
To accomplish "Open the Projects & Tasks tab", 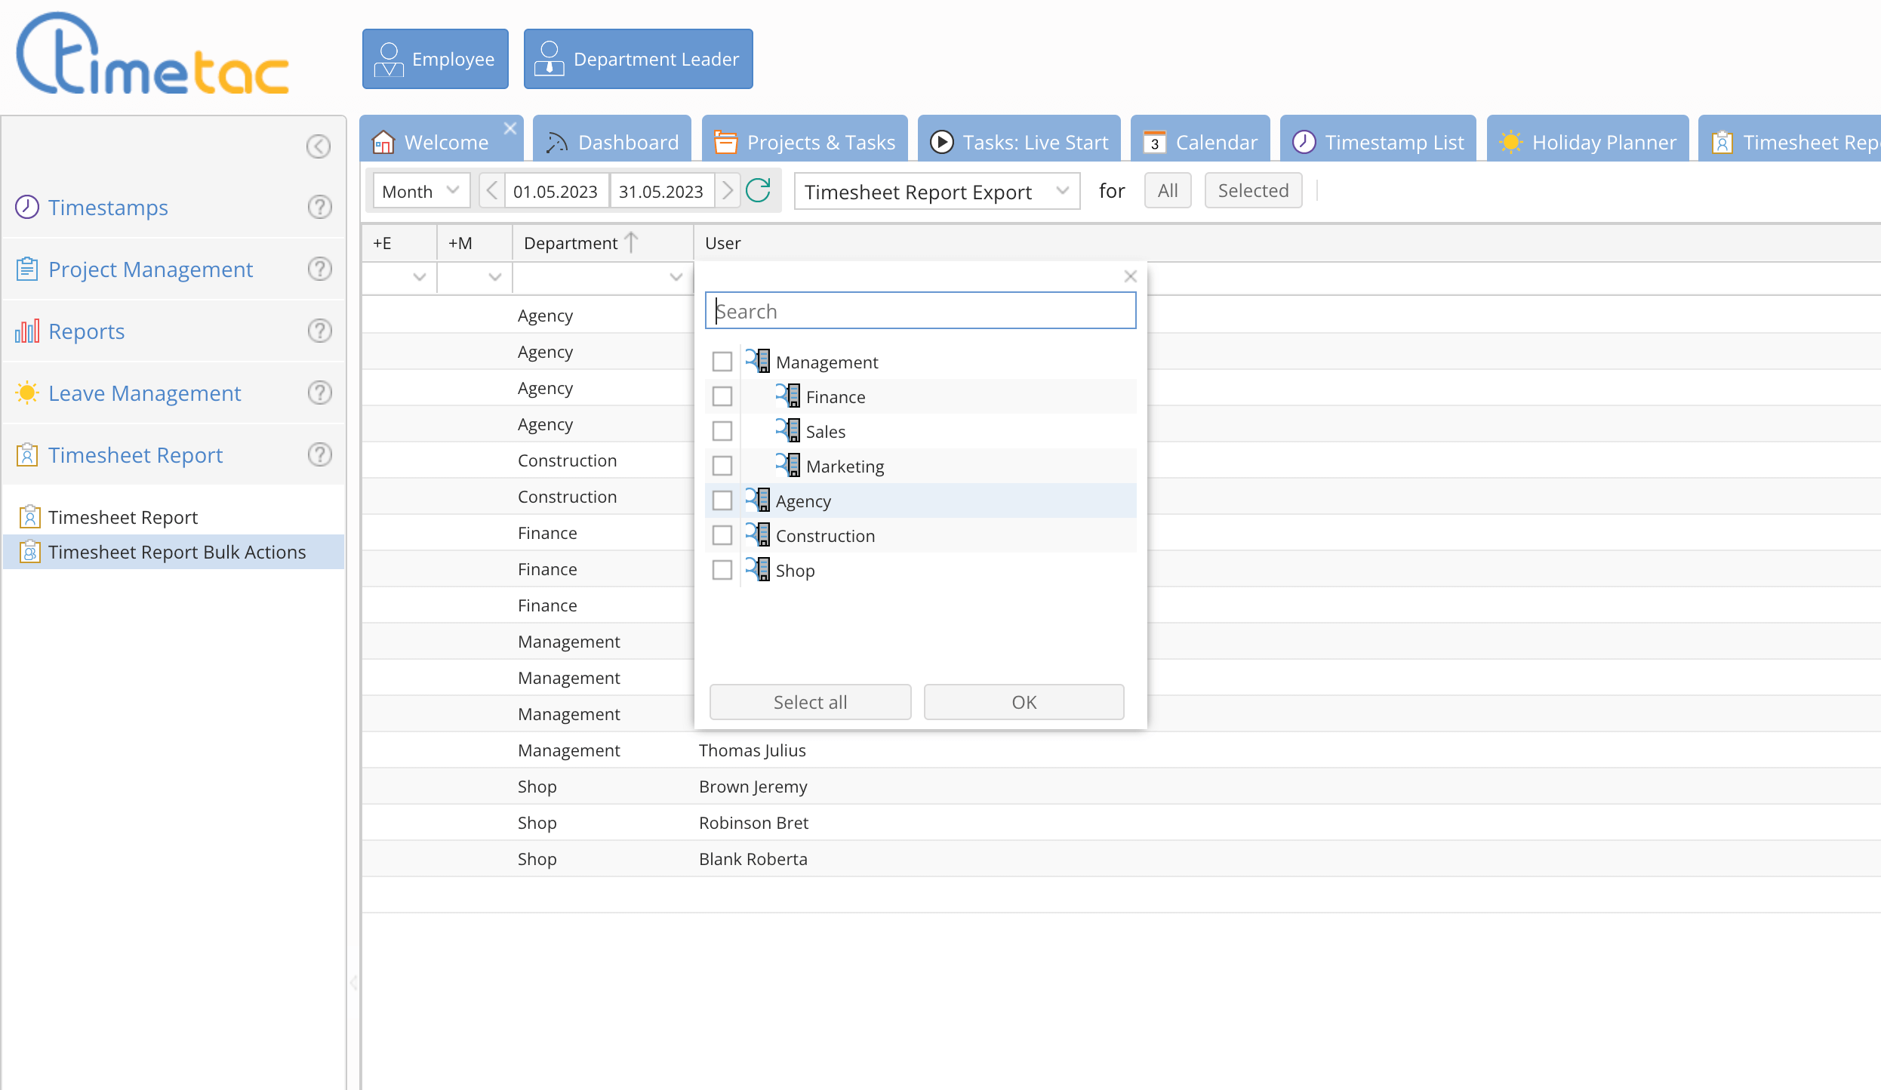I will click(805, 142).
